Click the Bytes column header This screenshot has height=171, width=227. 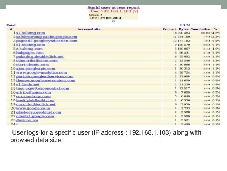pos(184,29)
